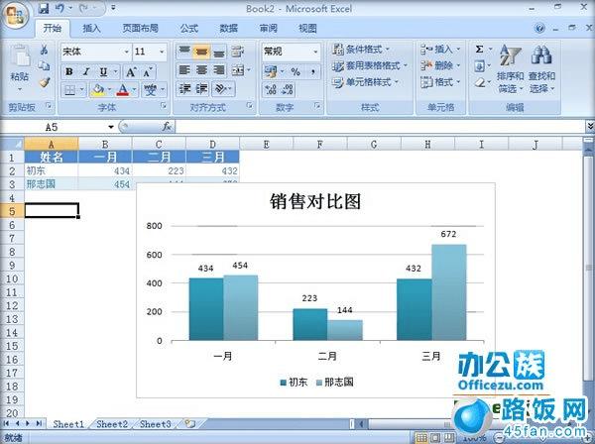Switch to 公式 ribbon tab

point(189,28)
